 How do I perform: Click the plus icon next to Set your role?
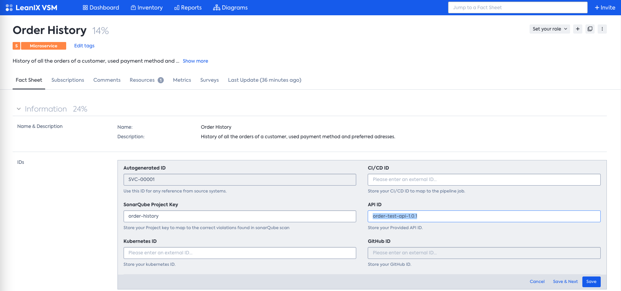click(x=578, y=29)
